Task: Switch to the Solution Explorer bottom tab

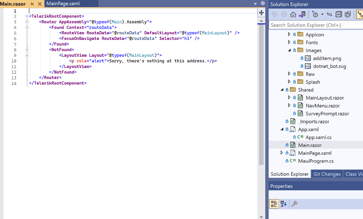Action: point(289,174)
